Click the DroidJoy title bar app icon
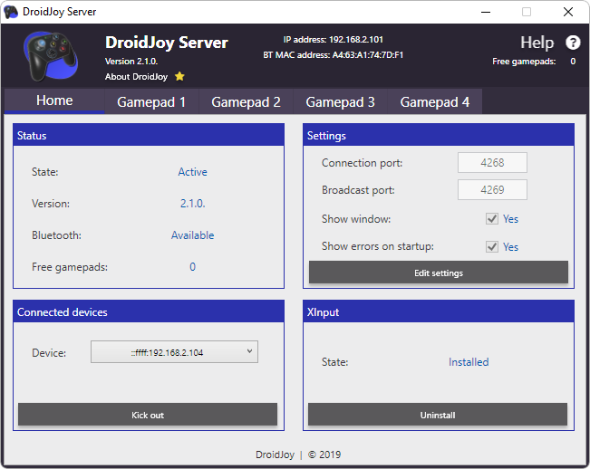590x469 pixels. 11,12
